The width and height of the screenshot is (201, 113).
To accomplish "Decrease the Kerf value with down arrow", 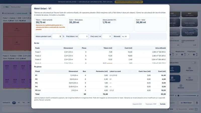I will [197, 55].
